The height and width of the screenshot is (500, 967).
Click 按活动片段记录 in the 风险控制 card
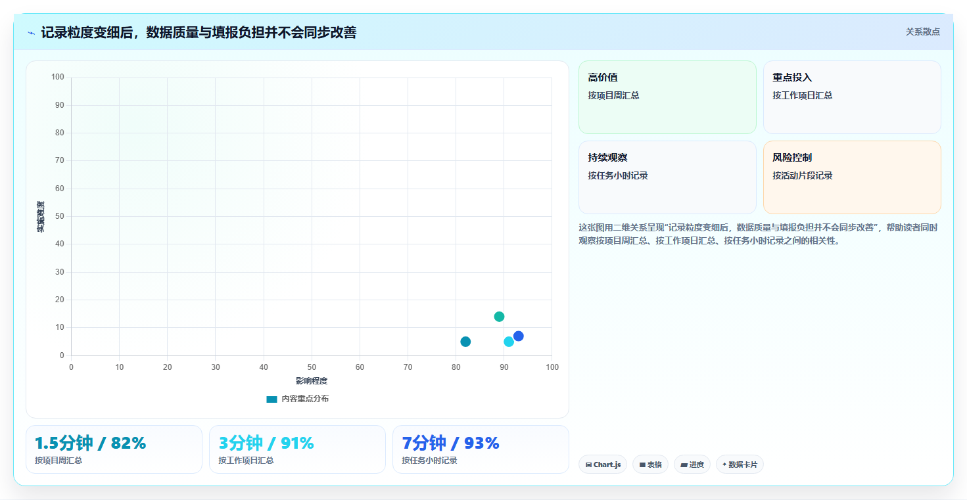point(803,175)
